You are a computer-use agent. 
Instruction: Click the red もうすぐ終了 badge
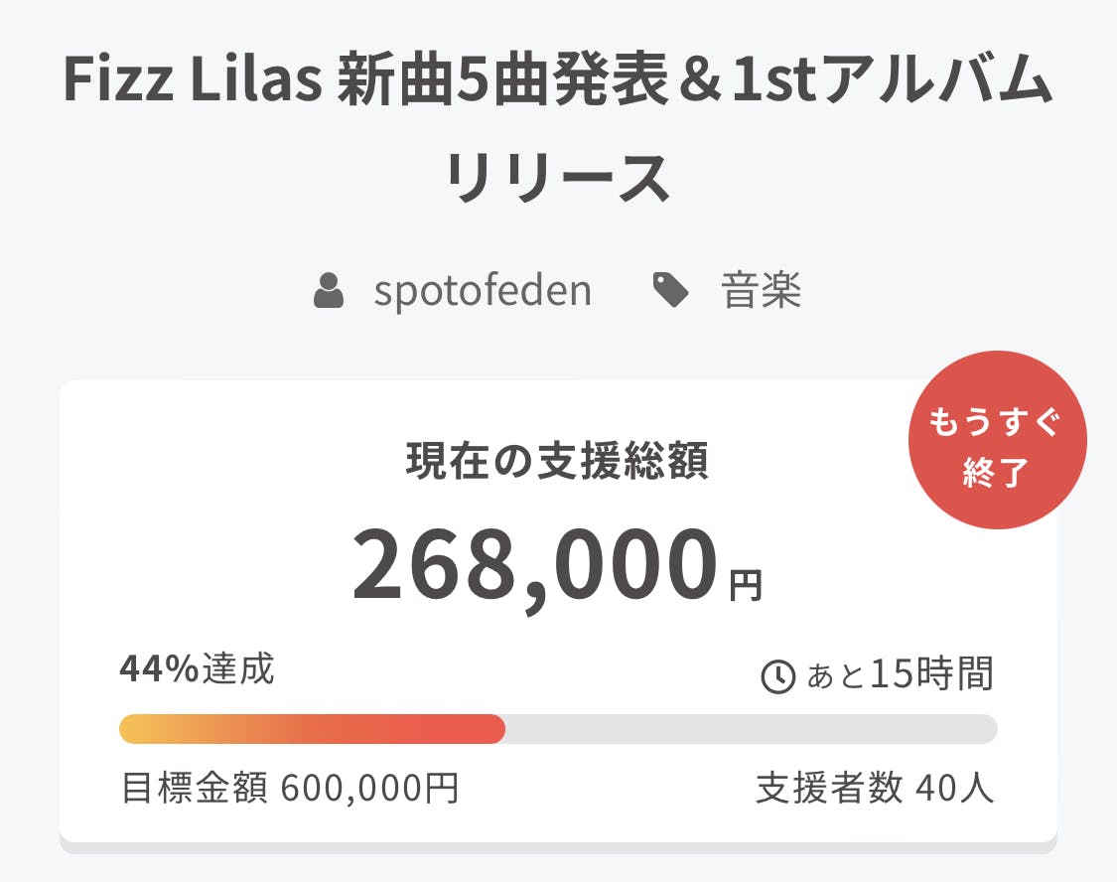[x=997, y=440]
